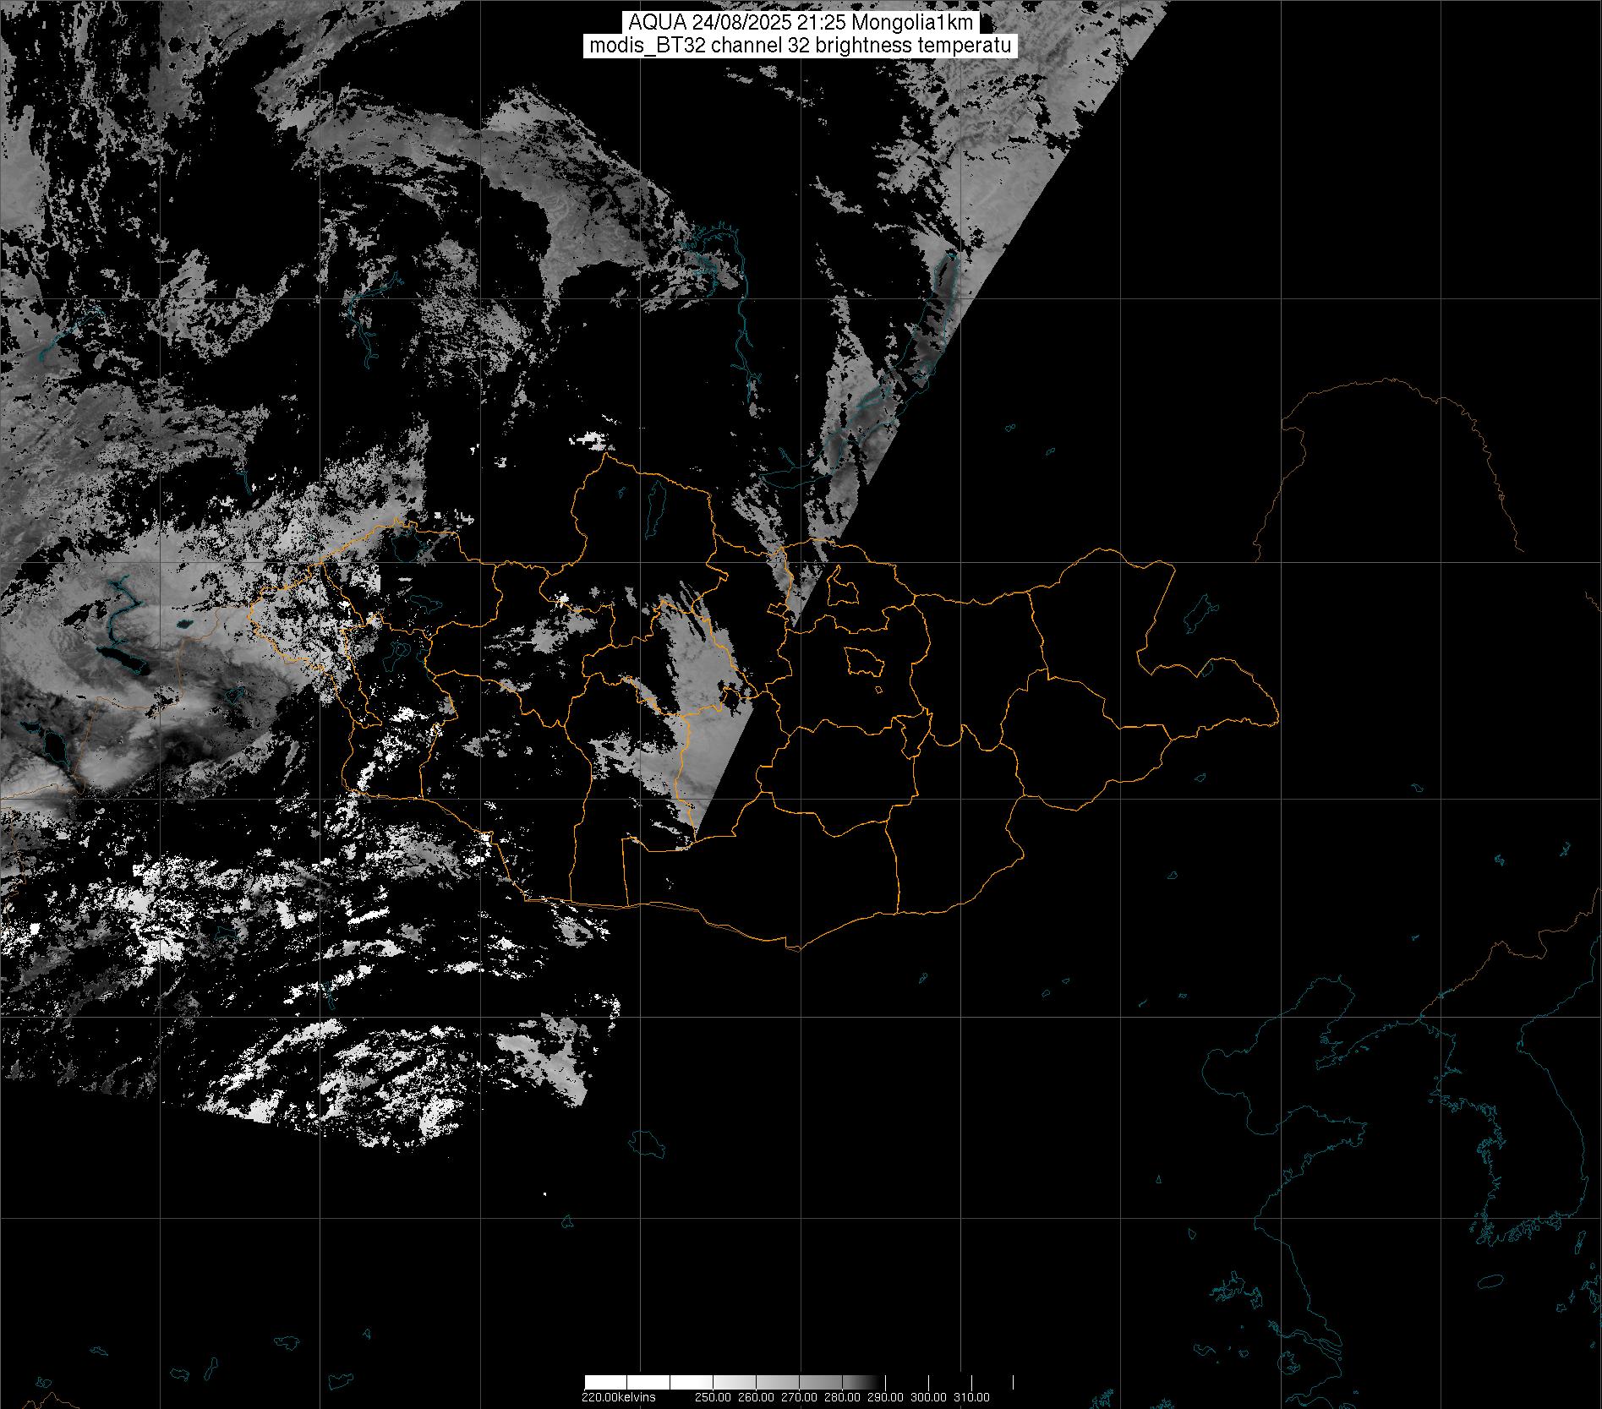Click the "290.00" colorbar label
Image resolution: width=1602 pixels, height=1409 pixels.
(885, 1397)
